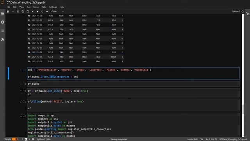Click register_matplotlib_converters() call line
The image size is (250, 141).
[x=51, y=132]
